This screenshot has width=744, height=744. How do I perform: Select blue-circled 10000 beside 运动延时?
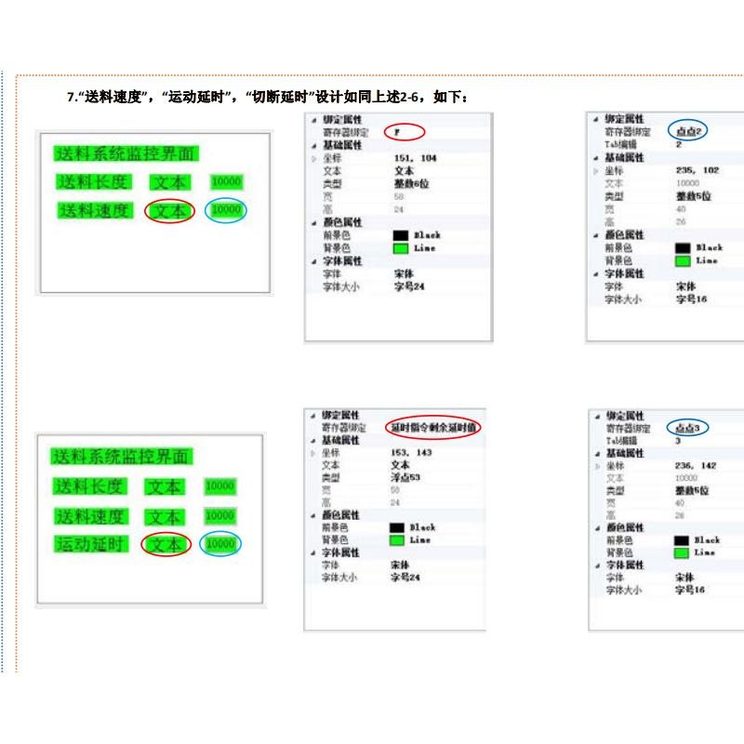[220, 544]
